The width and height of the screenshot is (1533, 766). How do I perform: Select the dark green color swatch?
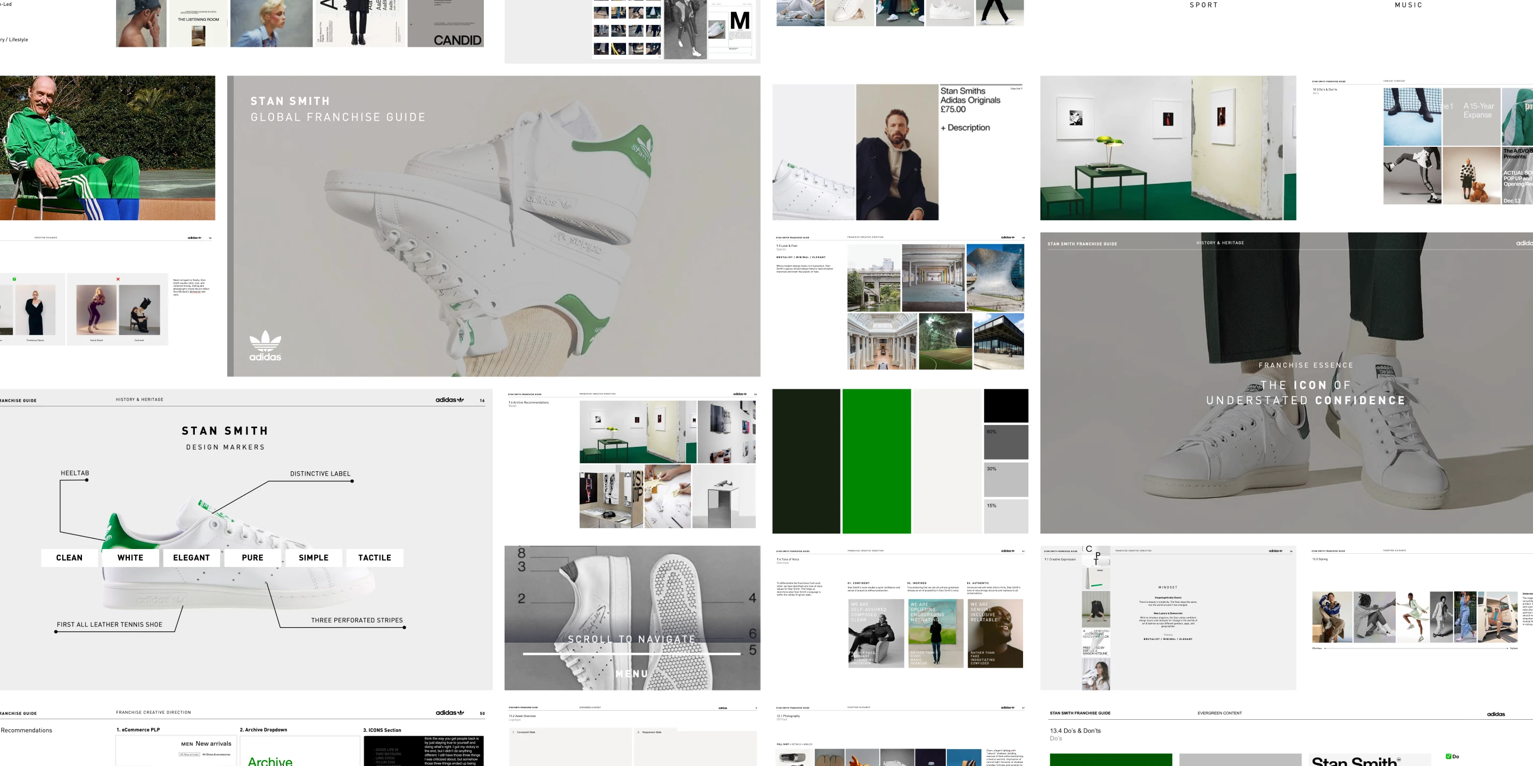pos(806,461)
